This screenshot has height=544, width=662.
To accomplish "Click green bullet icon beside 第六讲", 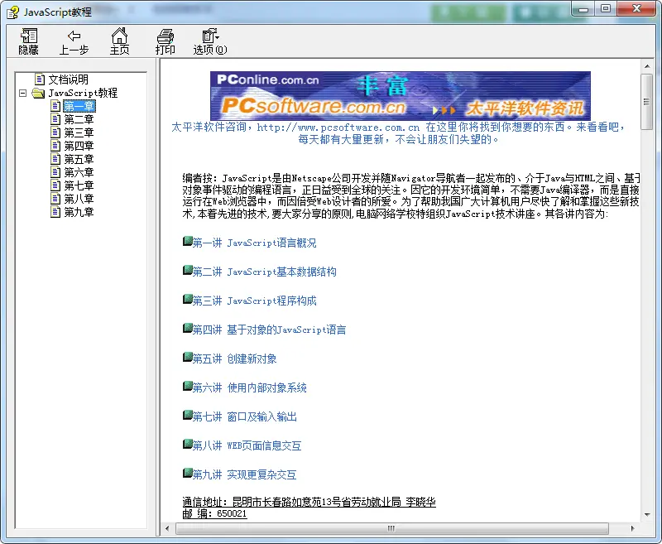I will click(x=187, y=387).
